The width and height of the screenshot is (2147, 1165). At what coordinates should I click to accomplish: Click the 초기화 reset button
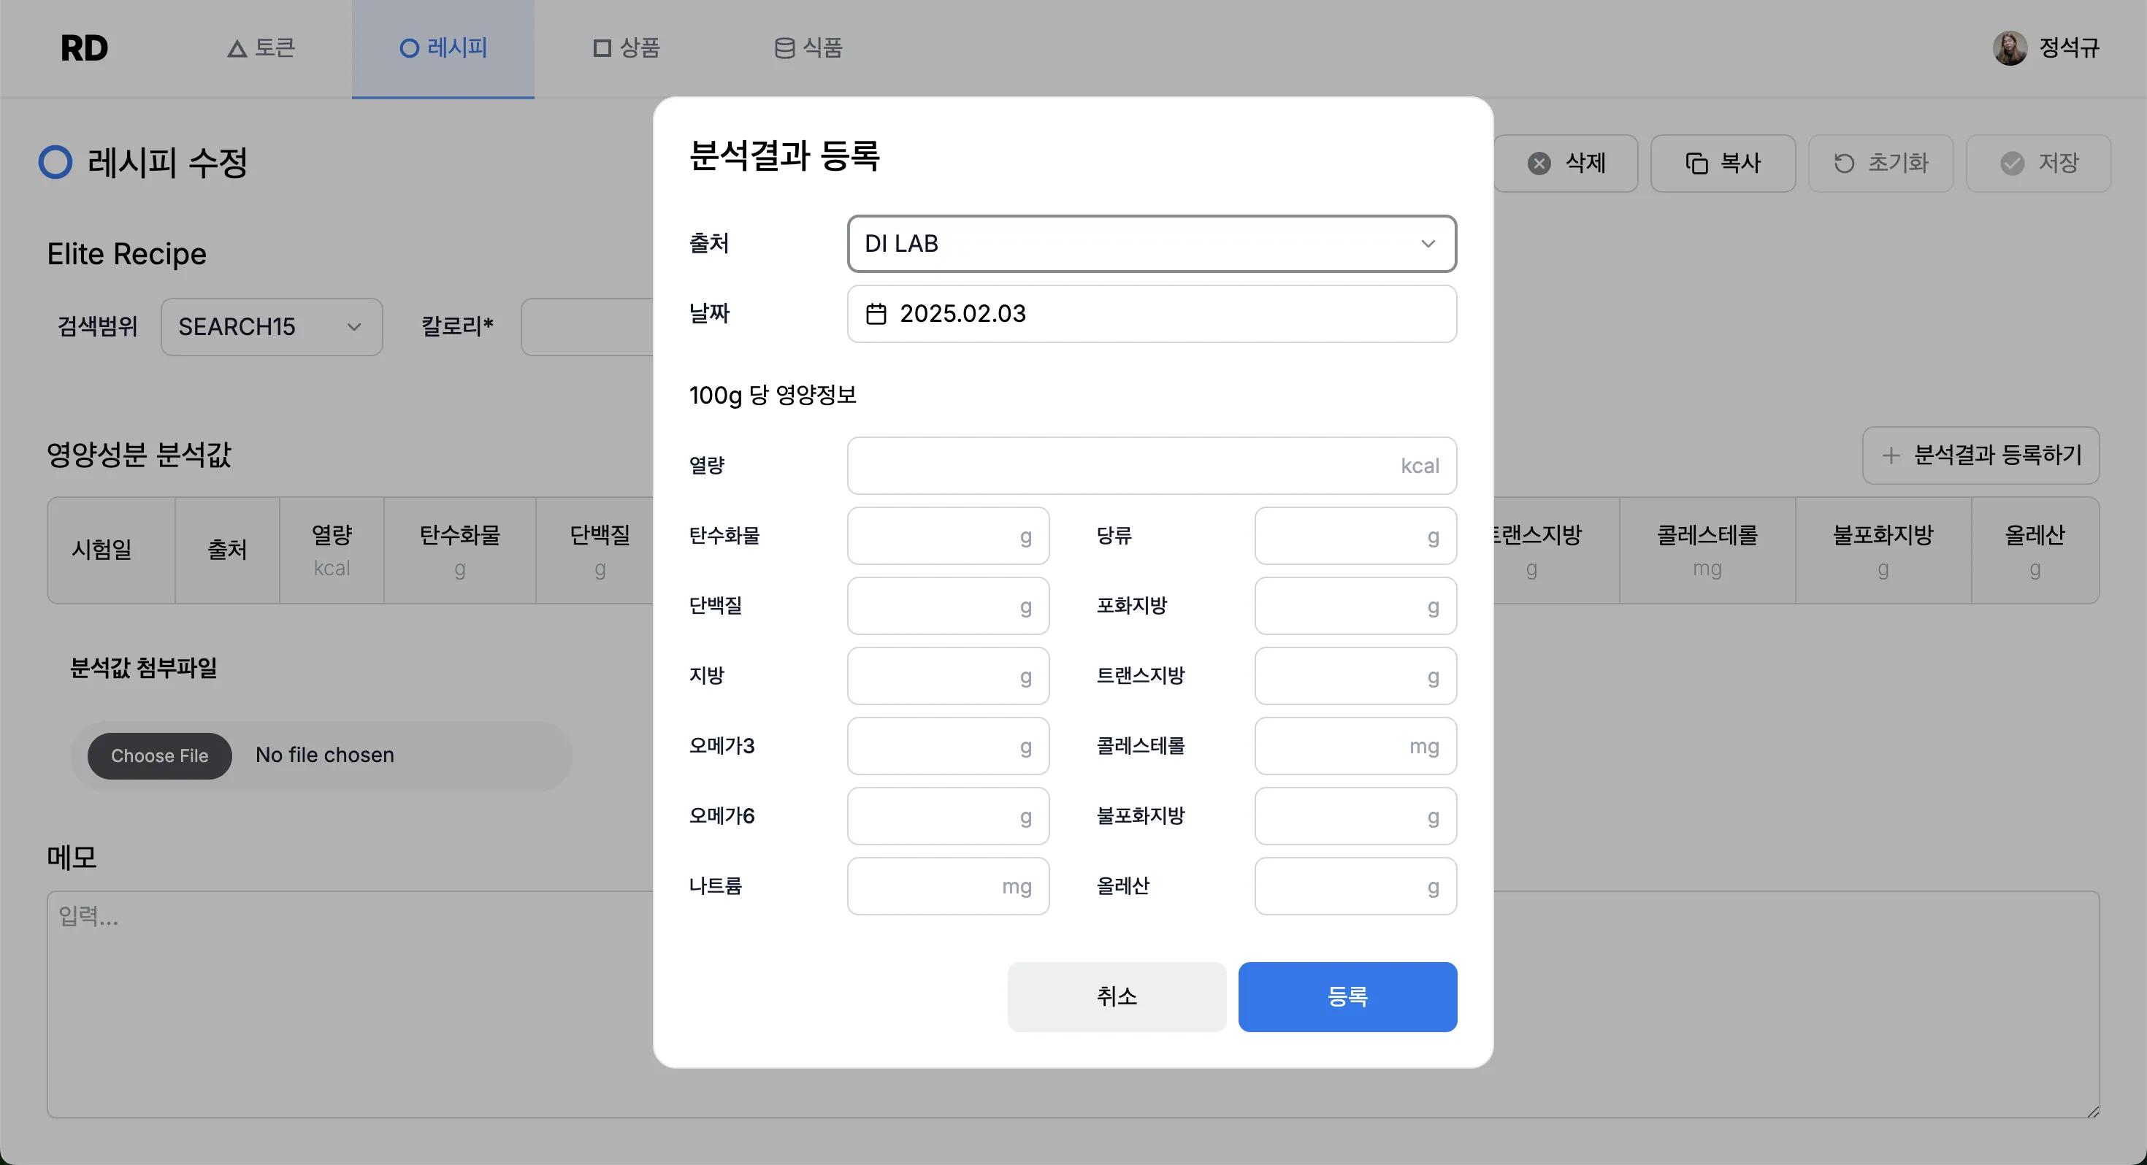[x=1880, y=164]
